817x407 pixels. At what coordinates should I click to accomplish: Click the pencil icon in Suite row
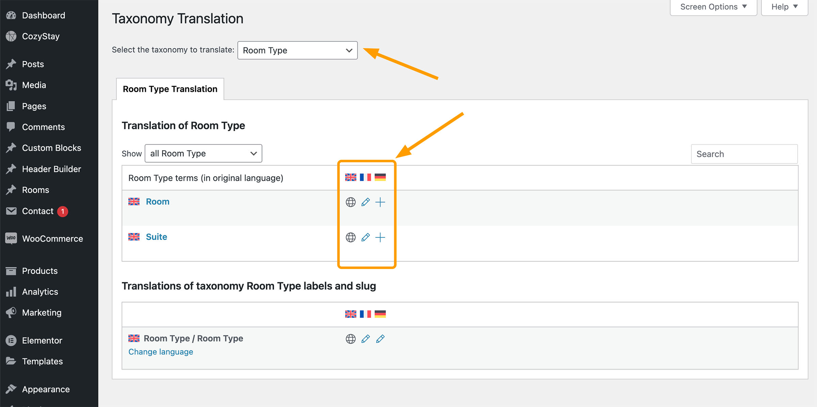pyautogui.click(x=365, y=237)
